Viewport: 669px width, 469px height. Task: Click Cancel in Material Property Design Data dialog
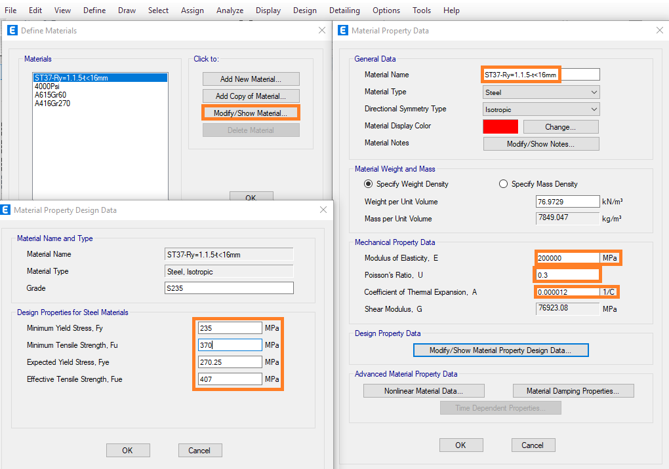click(x=199, y=450)
